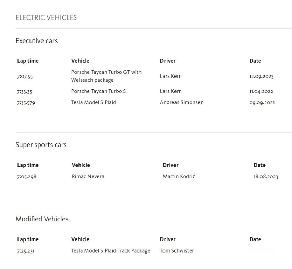292x269 pixels.
Task: Select the Super sports cars section title
Action: pos(41,145)
